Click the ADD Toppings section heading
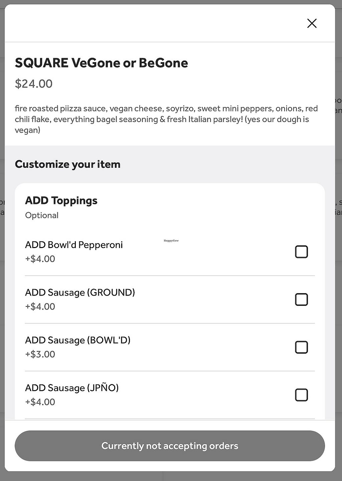Viewport: 342px width, 481px height. click(x=61, y=201)
